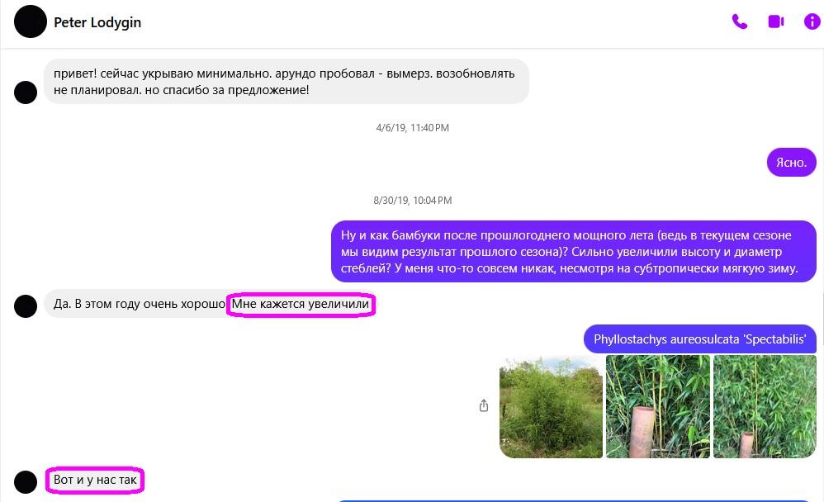Click the avatar beside the "привет!" message
824x502 pixels.
click(x=26, y=92)
